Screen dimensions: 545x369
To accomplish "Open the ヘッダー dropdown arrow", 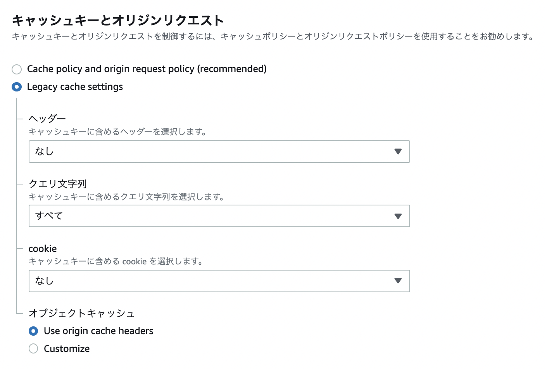I will tap(398, 152).
